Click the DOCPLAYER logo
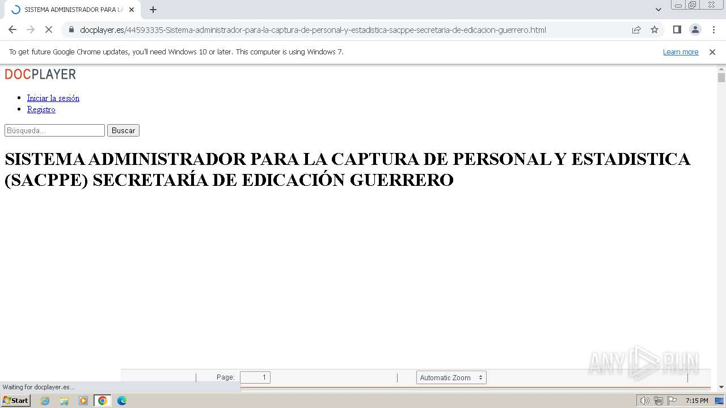The height and width of the screenshot is (408, 726). tap(40, 74)
